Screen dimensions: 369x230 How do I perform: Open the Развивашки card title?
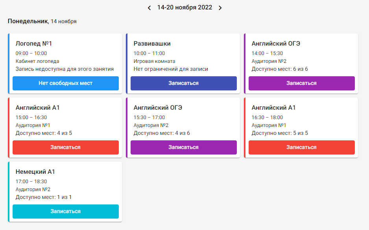point(152,44)
